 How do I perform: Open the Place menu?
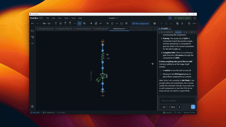66,18
